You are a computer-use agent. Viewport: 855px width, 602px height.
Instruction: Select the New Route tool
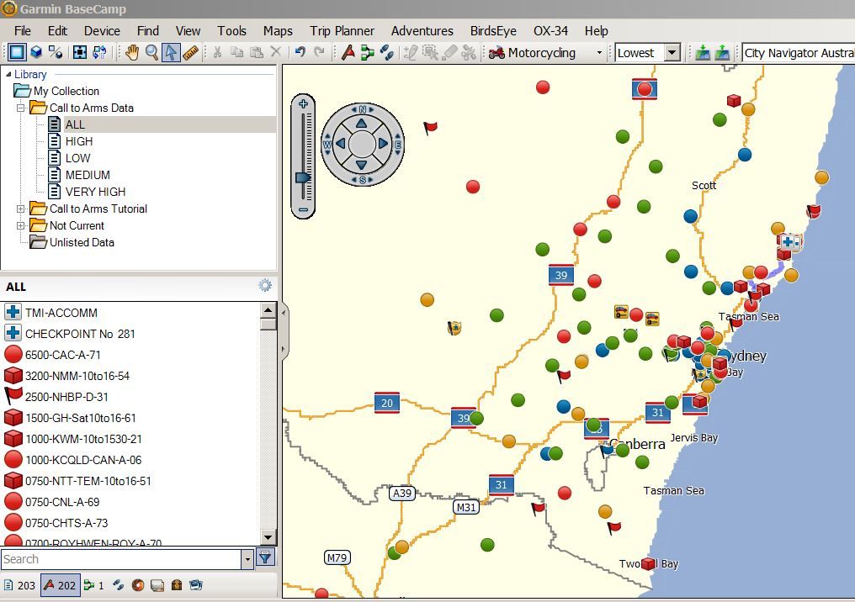[368, 52]
